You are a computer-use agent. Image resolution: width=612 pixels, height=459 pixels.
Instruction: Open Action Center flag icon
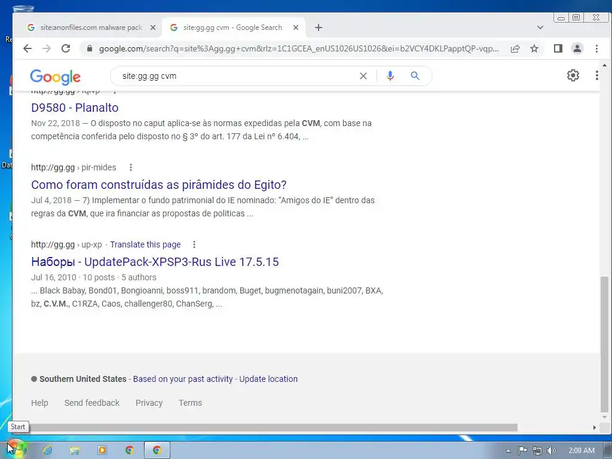(x=522, y=451)
